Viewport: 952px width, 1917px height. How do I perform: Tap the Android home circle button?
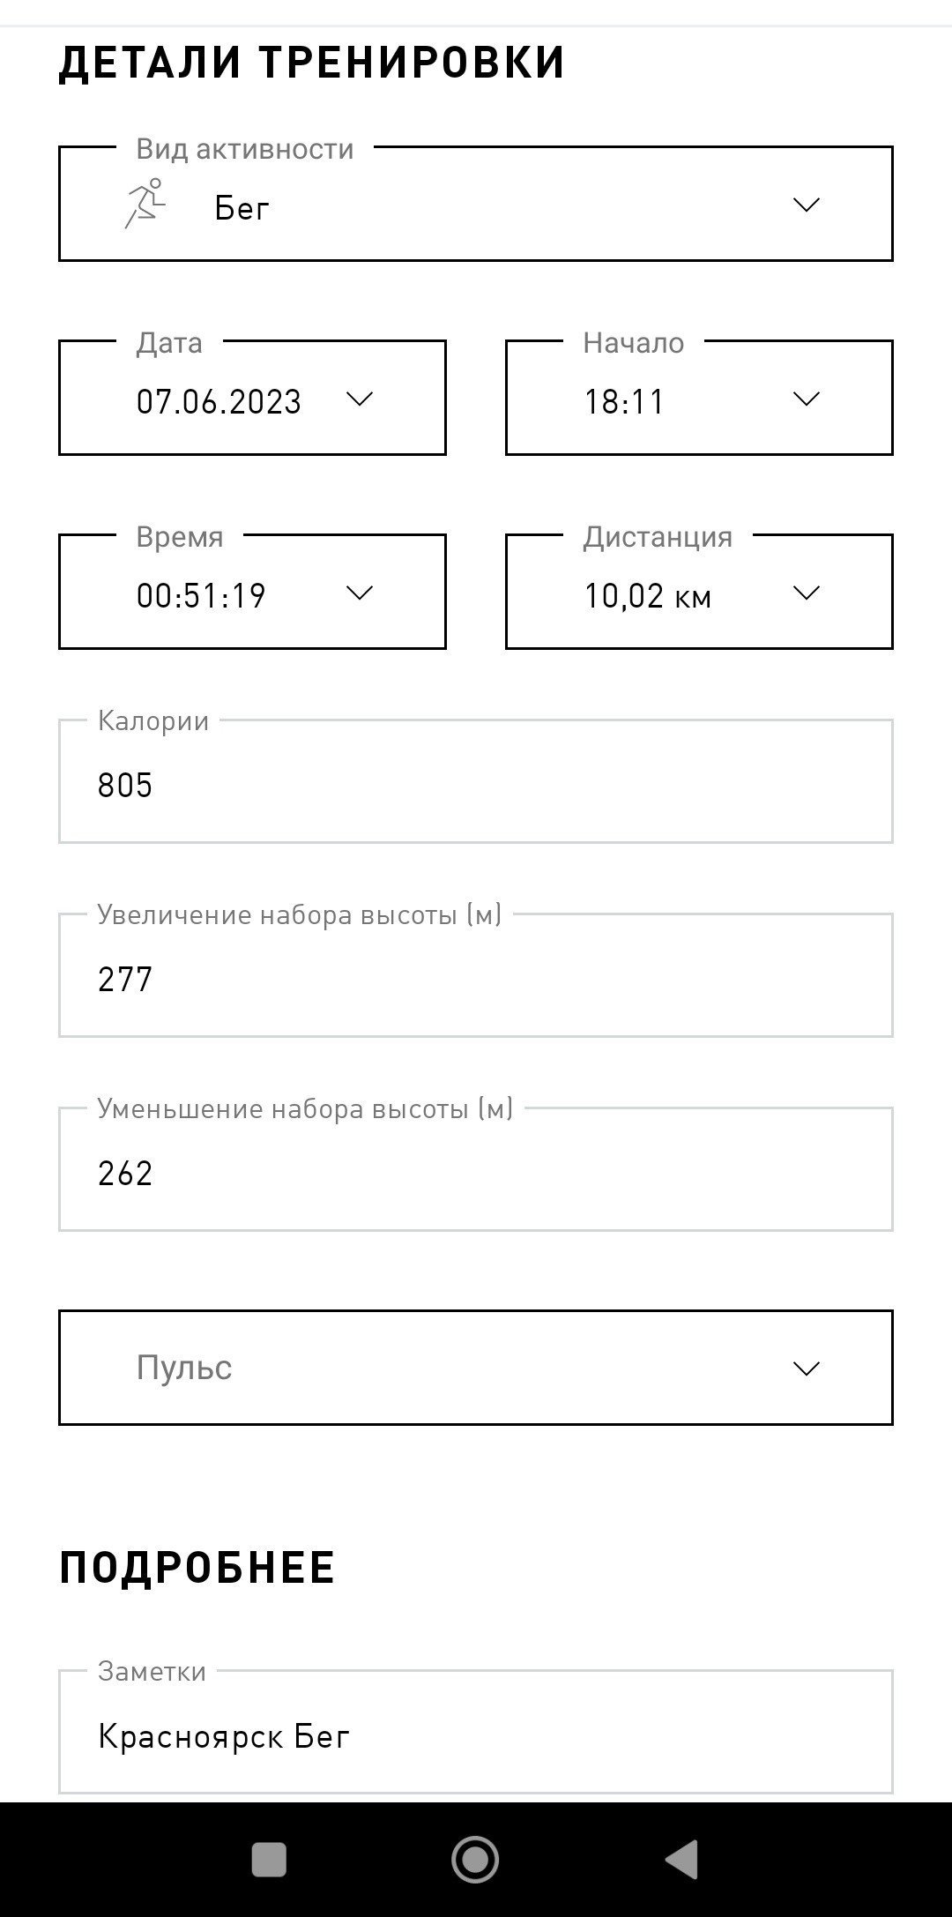pyautogui.click(x=475, y=1859)
